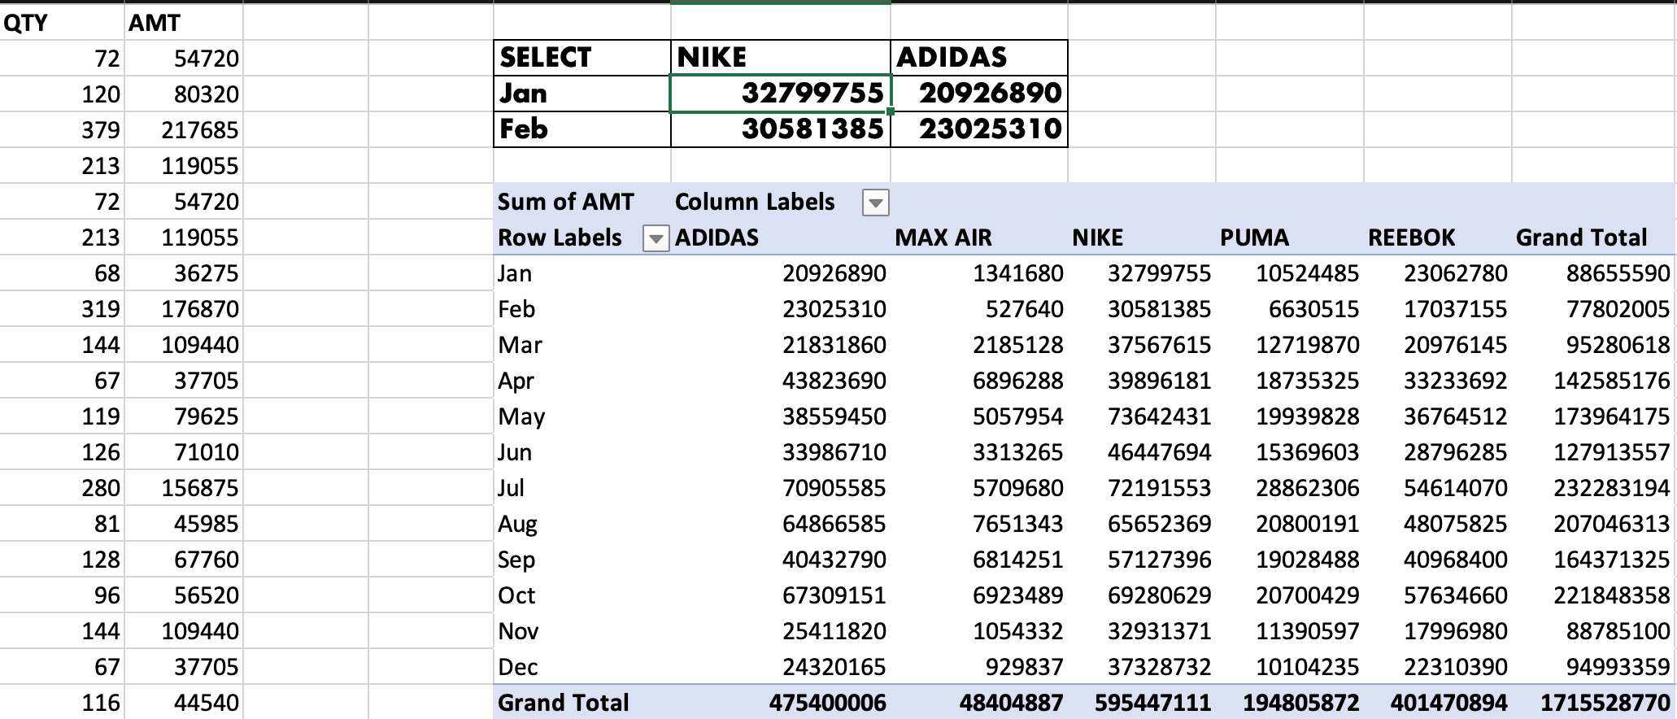Select the Nov row label in pivot
Screen dimensions: 1677x719
pos(582,631)
